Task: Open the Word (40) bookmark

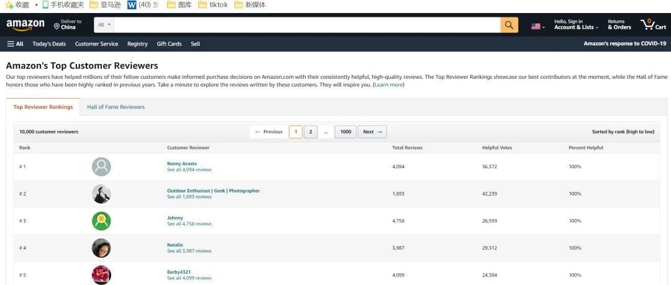Action: [x=144, y=5]
